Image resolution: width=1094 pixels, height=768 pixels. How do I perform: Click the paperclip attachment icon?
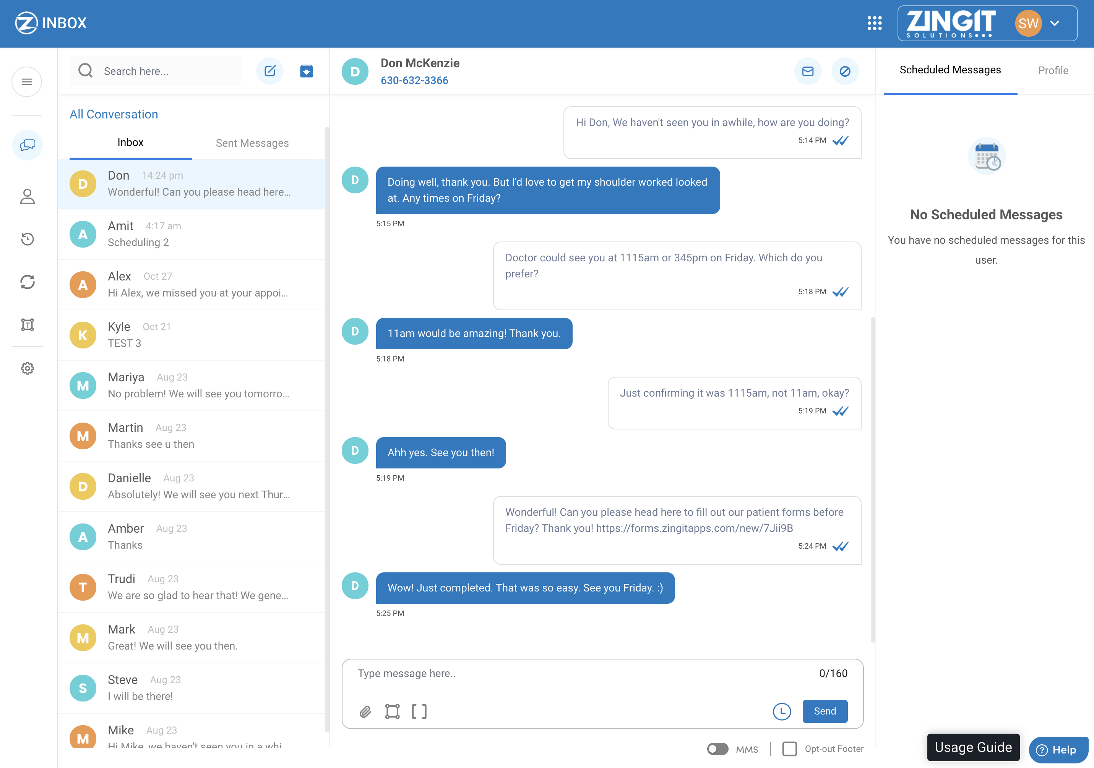pyautogui.click(x=365, y=711)
